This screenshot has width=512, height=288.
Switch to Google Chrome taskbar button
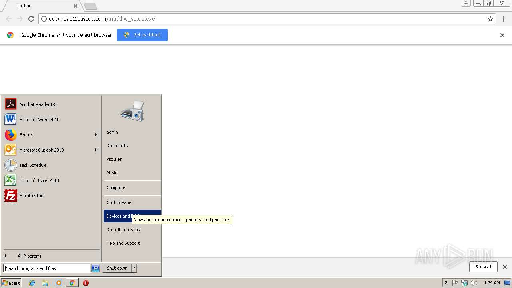[72, 283]
